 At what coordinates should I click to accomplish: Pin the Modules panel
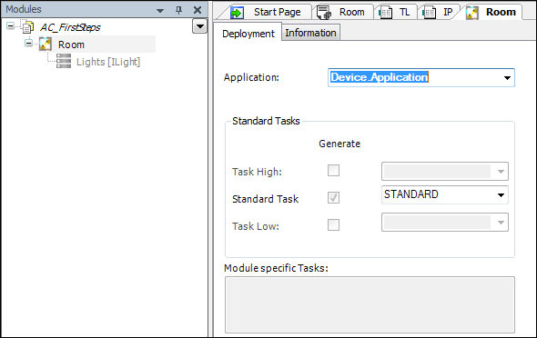pos(178,10)
